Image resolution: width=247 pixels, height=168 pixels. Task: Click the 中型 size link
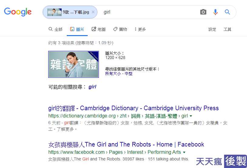[128, 74]
